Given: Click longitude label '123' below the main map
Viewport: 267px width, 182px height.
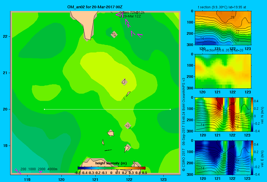Looking at the screenshot, I should pyautogui.click(x=163, y=179).
